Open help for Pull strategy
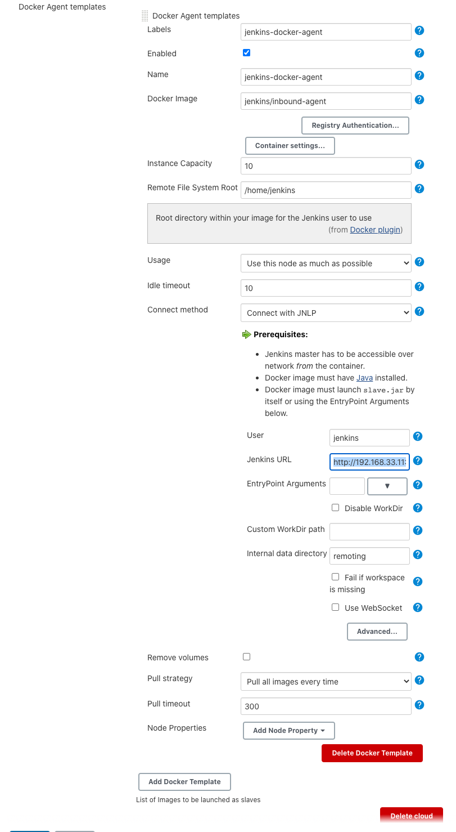Viewport: 456px width, 832px height. point(419,679)
